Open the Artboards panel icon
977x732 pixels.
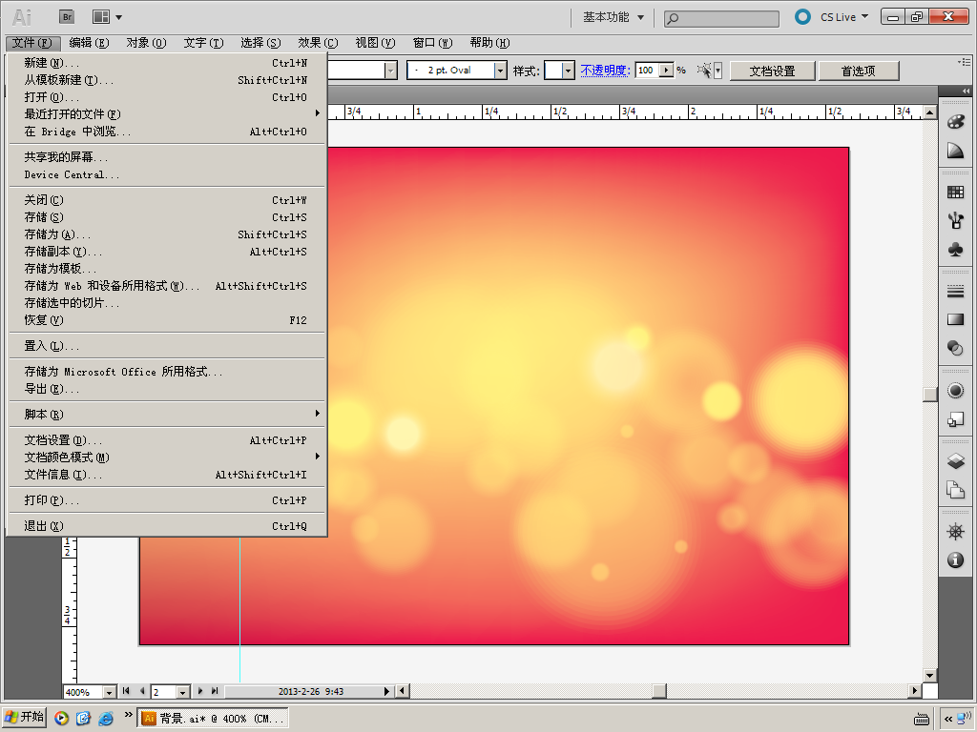tap(955, 490)
